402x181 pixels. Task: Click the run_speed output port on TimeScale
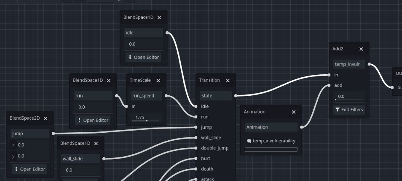(x=166, y=96)
